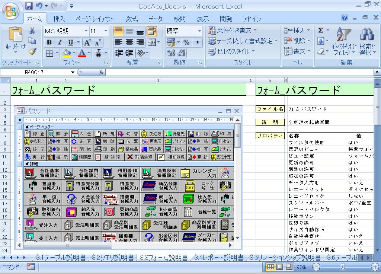Toggle wrap text in cell
The image size is (381, 274).
click(151, 31)
